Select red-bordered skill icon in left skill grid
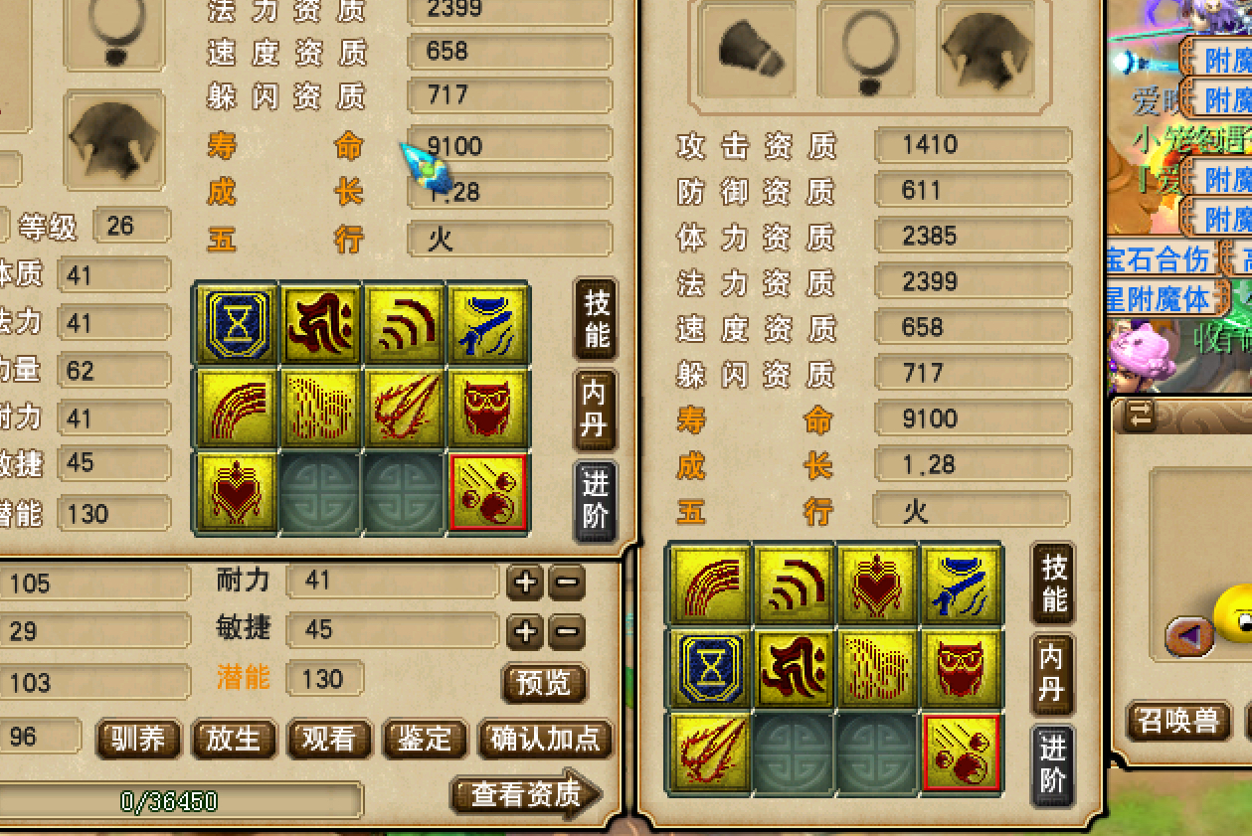 [488, 492]
